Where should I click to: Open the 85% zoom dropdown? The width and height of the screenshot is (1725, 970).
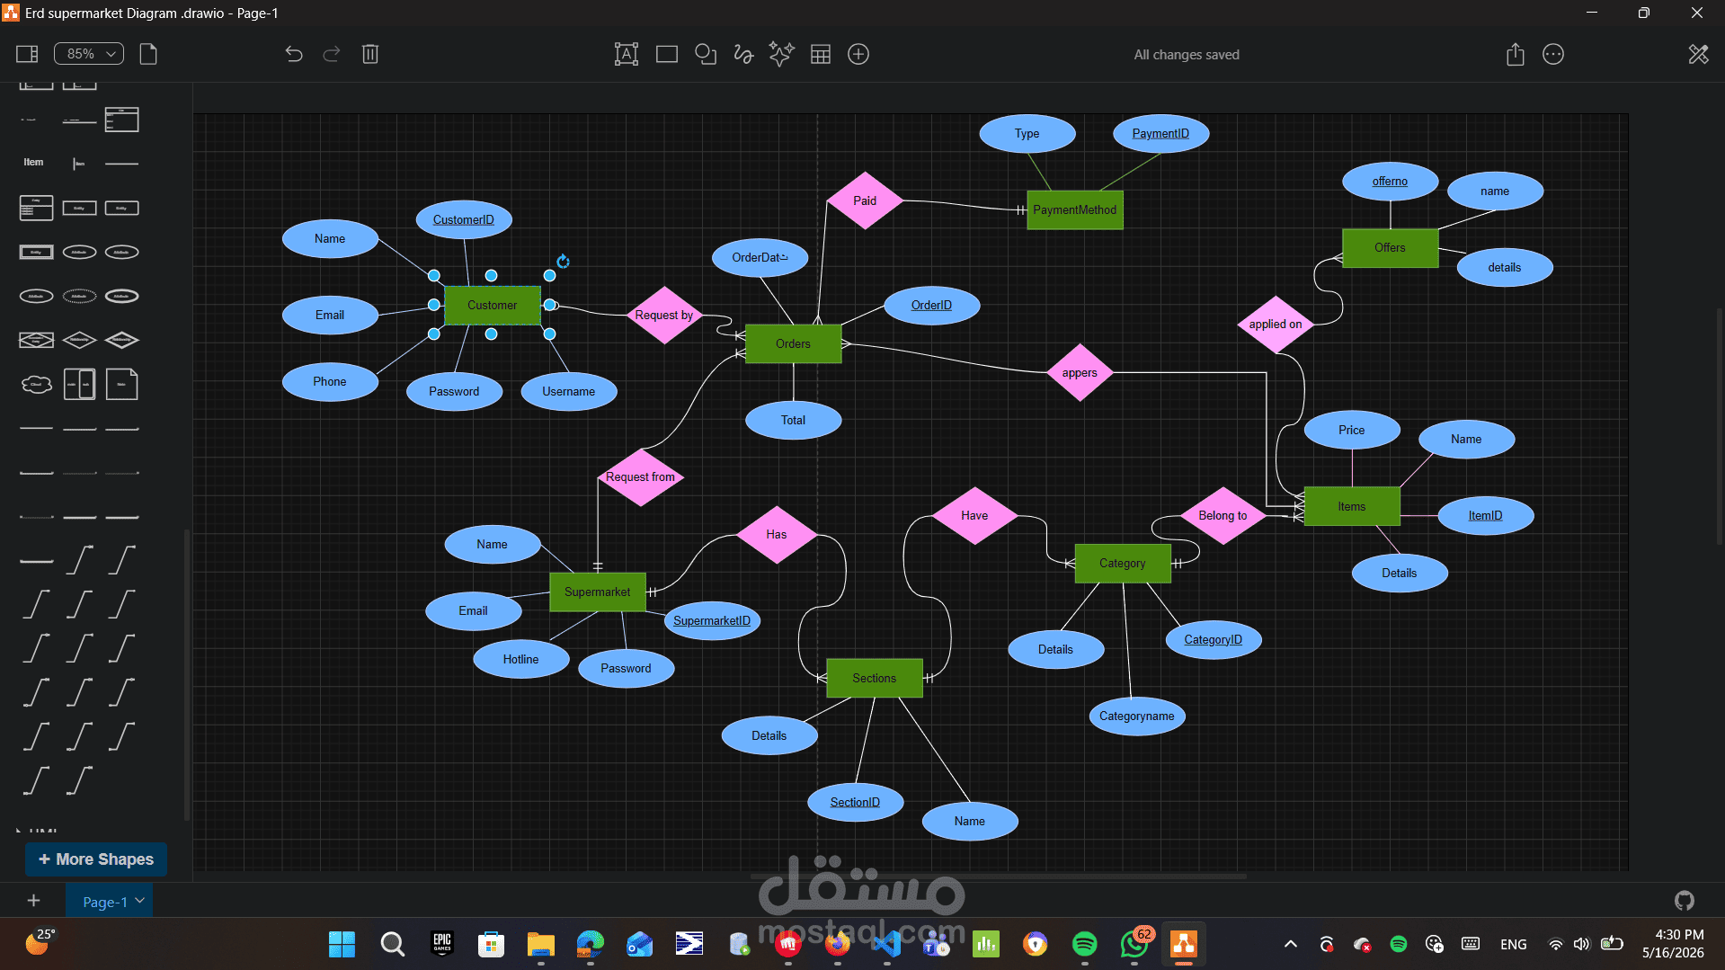89,54
